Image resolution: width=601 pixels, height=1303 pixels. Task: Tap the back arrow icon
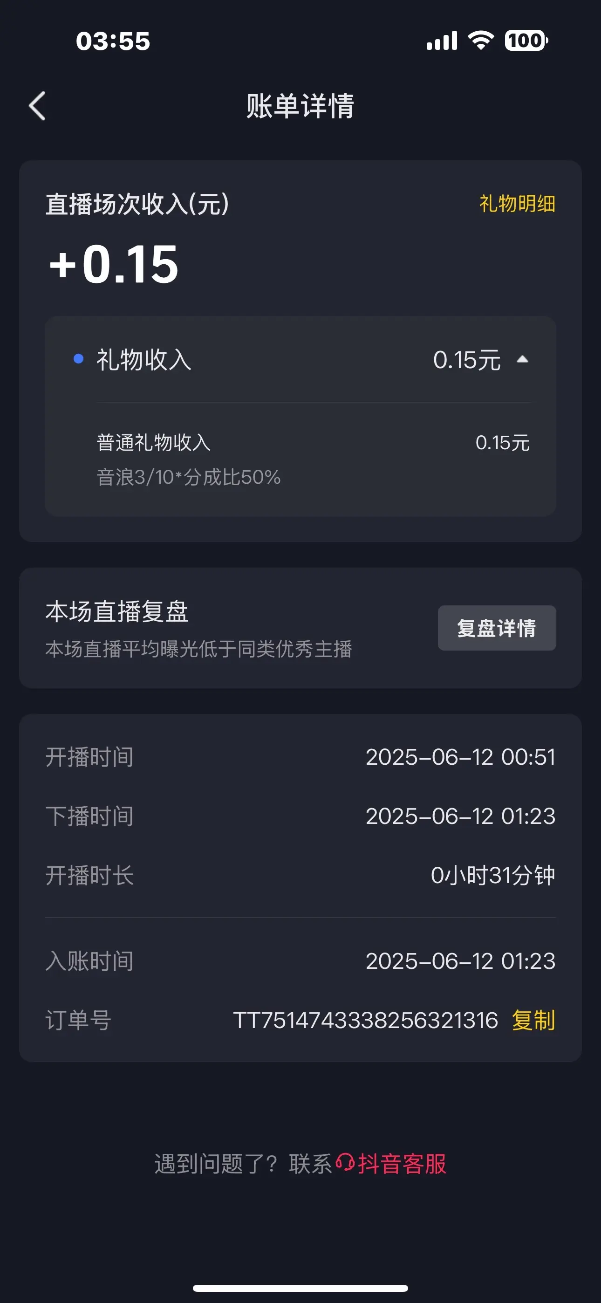pos(37,106)
